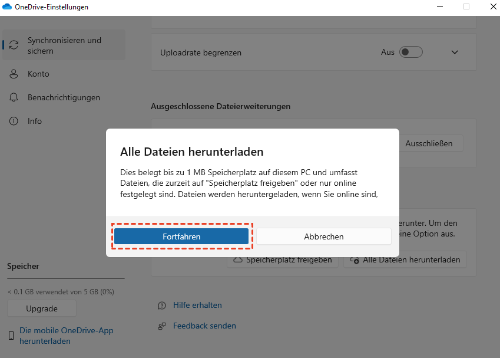Click the sync arrows icon
The width and height of the screenshot is (500, 358).
14,45
